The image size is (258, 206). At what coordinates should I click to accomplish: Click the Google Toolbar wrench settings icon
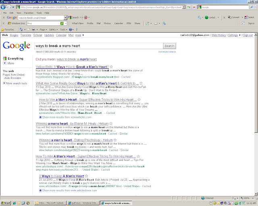200,17
